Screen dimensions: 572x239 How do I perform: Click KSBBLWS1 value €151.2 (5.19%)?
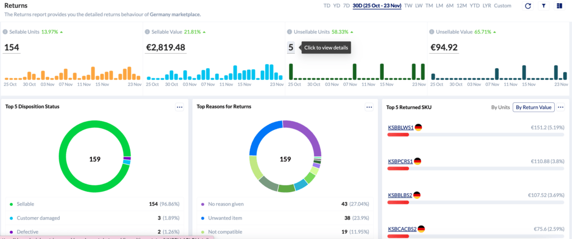point(547,128)
